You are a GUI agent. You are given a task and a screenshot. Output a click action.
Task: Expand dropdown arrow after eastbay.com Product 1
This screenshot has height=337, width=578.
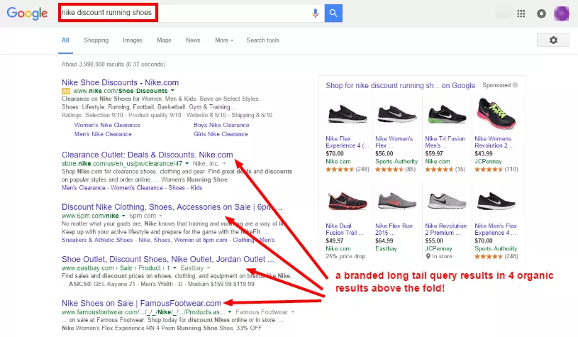pyautogui.click(x=174, y=268)
